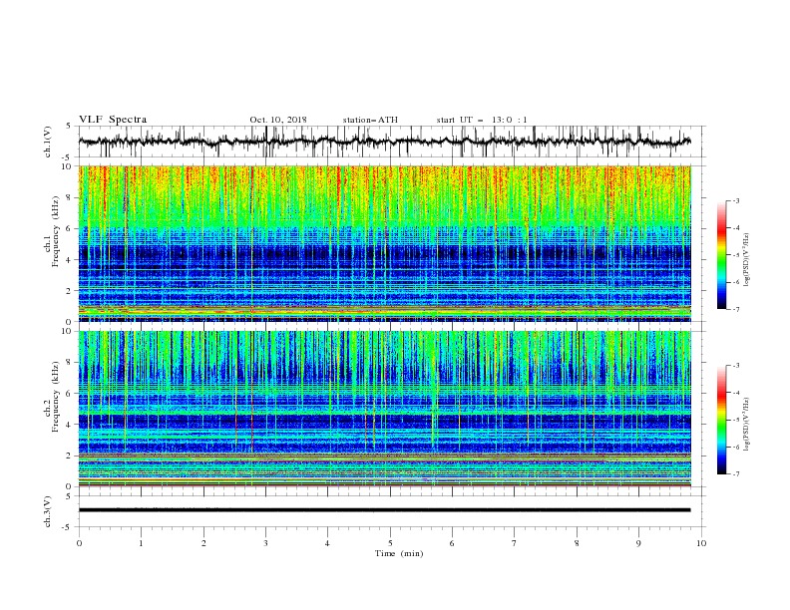The width and height of the screenshot is (790, 610).
Task: Click time axis tick label '9'
Action: pos(638,543)
